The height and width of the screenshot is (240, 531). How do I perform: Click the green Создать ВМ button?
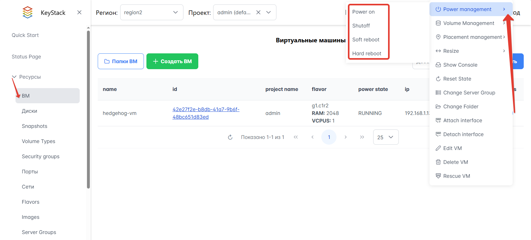coord(172,61)
